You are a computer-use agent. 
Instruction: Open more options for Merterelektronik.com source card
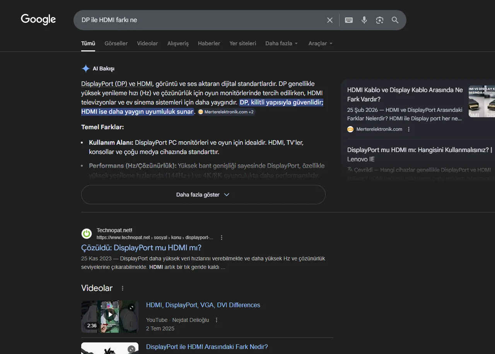click(409, 129)
